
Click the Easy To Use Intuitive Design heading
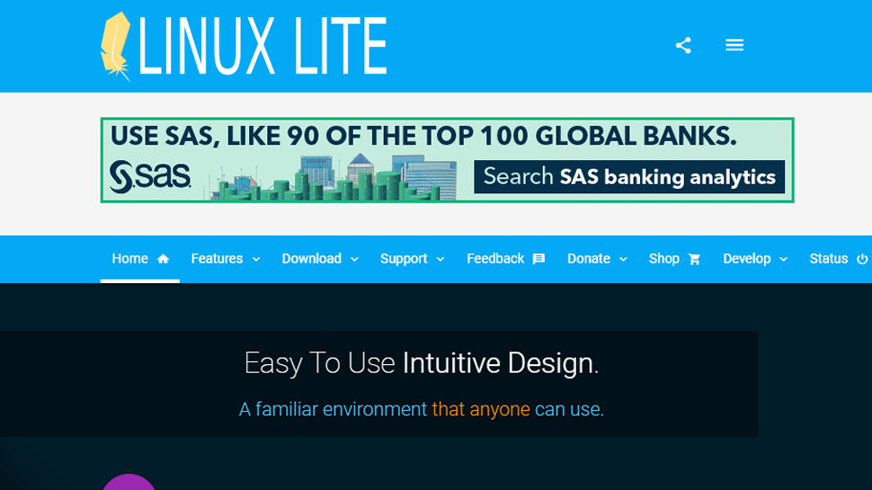(421, 363)
